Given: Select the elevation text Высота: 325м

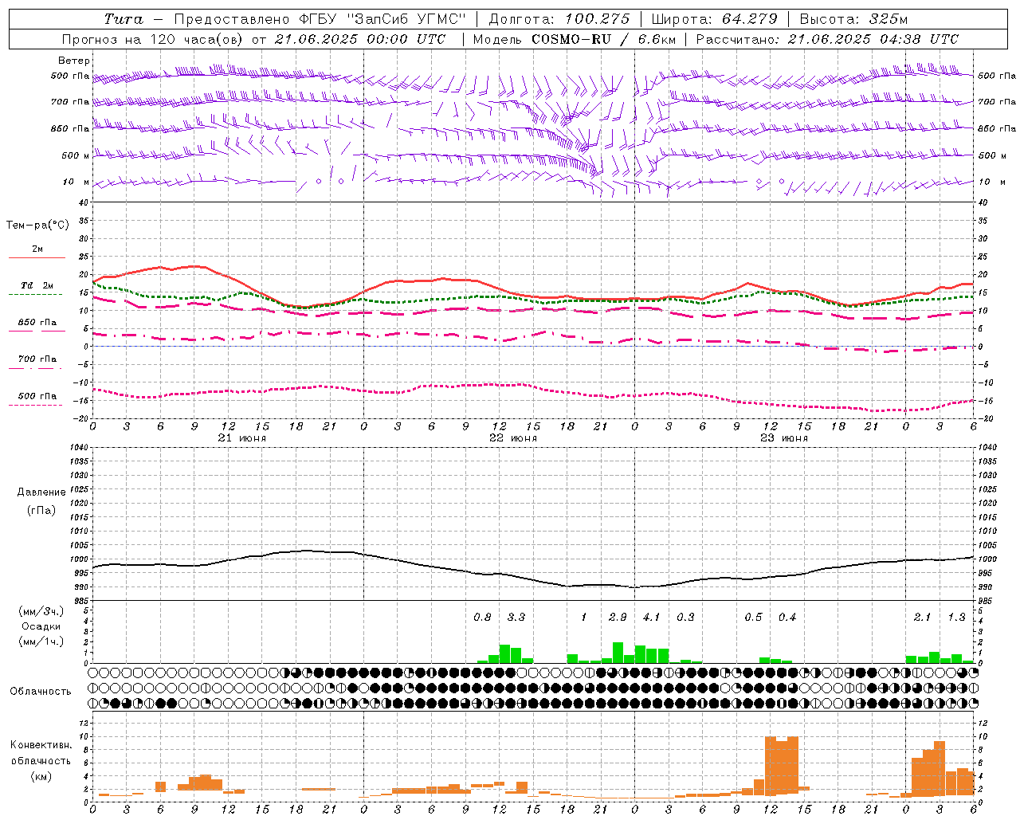Looking at the screenshot, I should pos(853,19).
